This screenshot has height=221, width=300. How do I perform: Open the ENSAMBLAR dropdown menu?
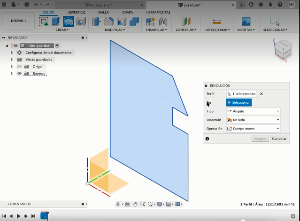tap(156, 30)
